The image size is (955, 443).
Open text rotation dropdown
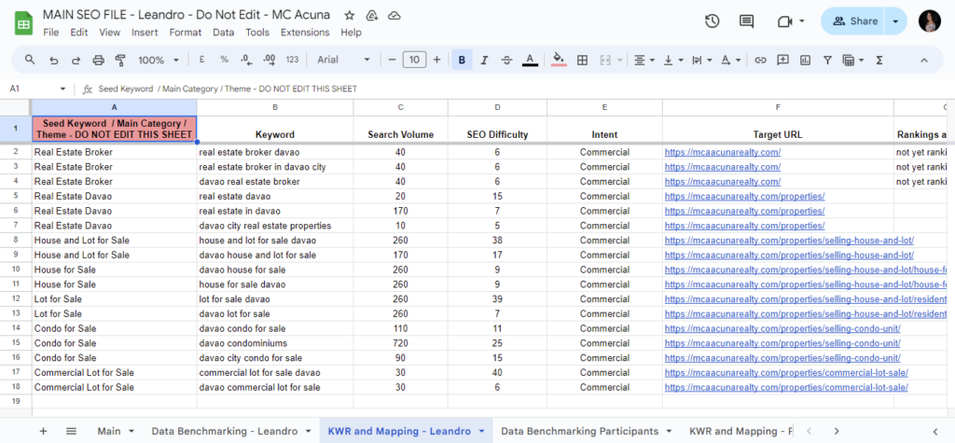tap(730, 60)
